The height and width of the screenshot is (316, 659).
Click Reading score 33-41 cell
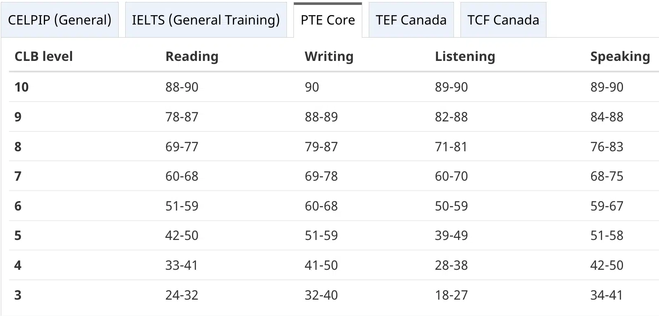(x=181, y=265)
